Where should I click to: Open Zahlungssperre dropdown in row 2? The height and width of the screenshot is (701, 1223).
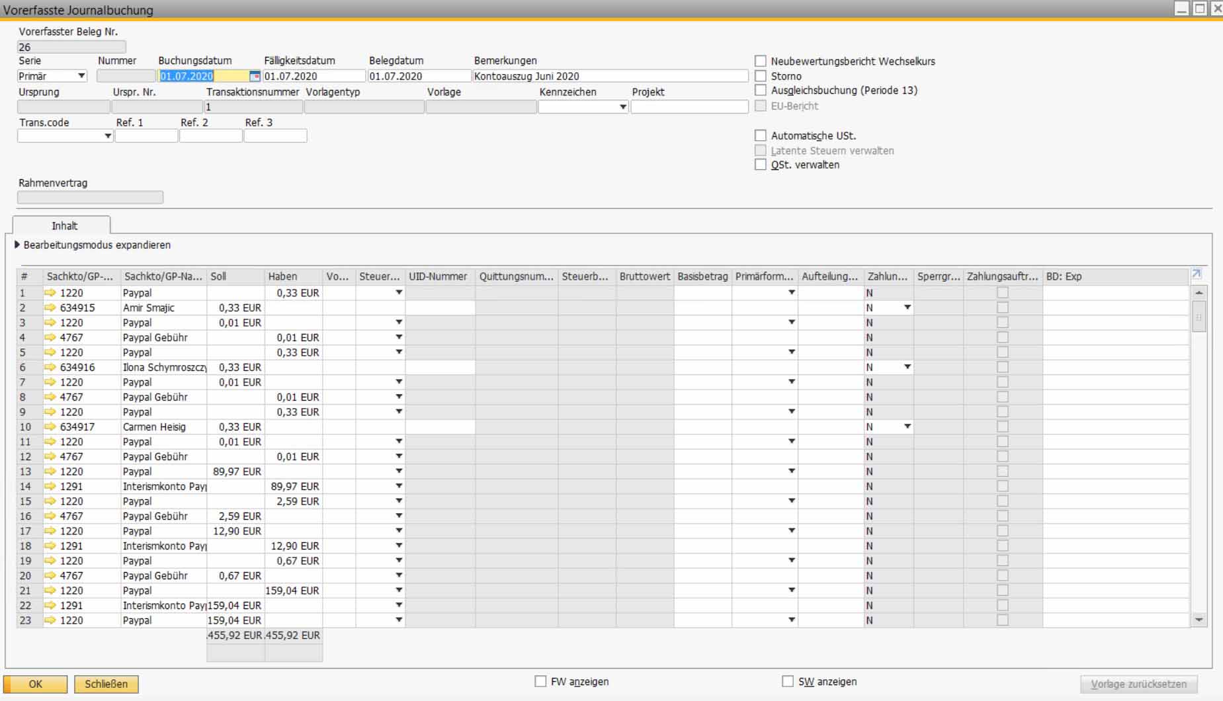pyautogui.click(x=907, y=308)
